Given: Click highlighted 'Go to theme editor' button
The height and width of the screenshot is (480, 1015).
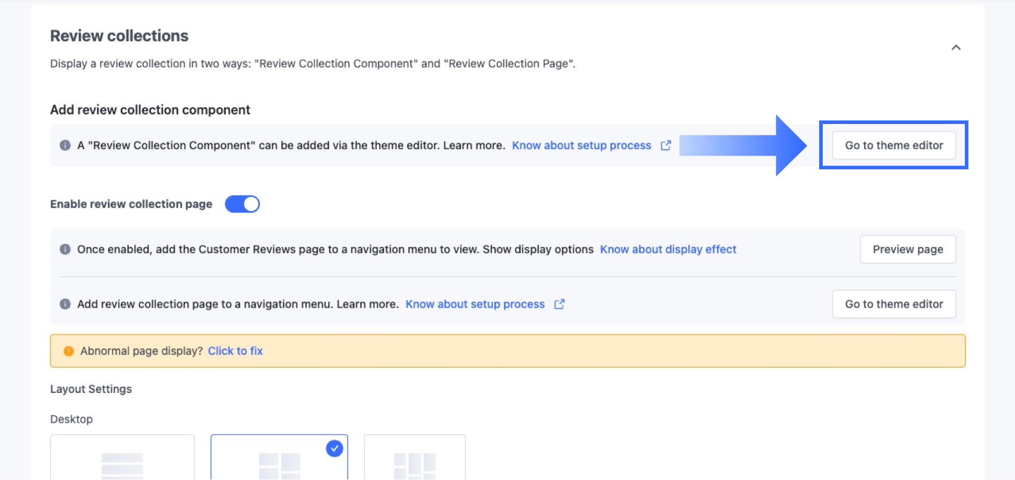Looking at the screenshot, I should click(893, 145).
